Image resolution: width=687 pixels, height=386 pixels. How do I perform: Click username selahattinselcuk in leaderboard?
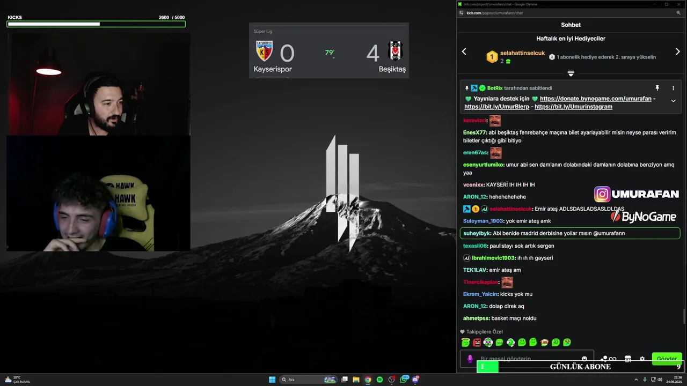tap(522, 53)
